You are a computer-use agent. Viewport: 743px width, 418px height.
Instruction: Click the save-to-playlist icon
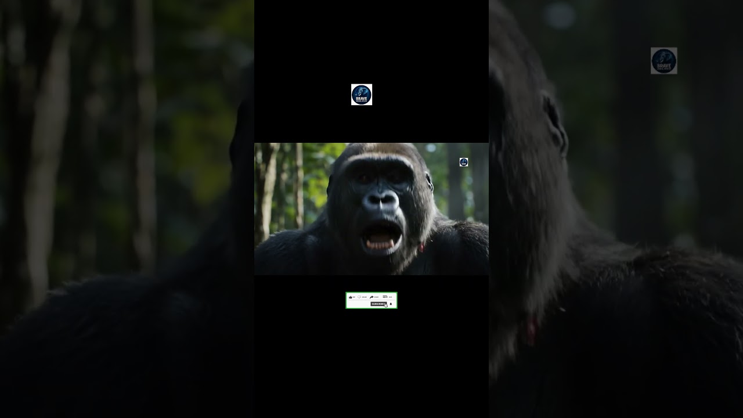point(385,297)
